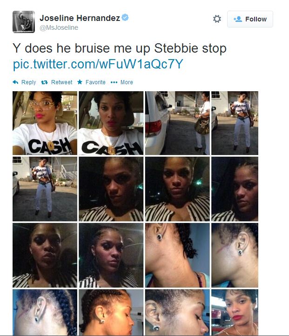Click the Reply text label
Screen dimensions: 289x336
tap(29, 82)
